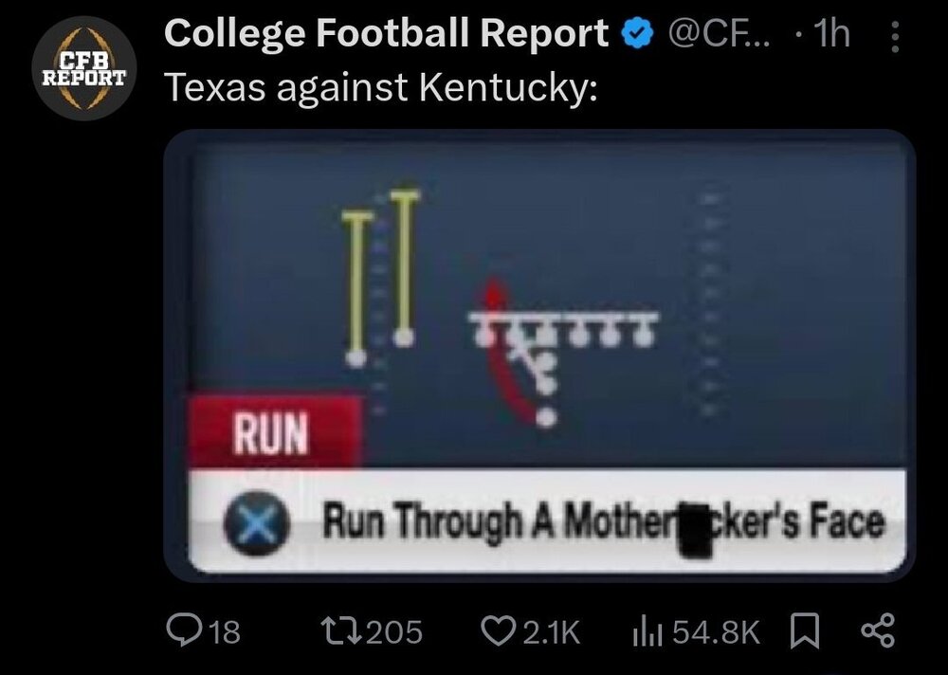Click the repost count of 205
948x675 pixels.
click(x=393, y=631)
